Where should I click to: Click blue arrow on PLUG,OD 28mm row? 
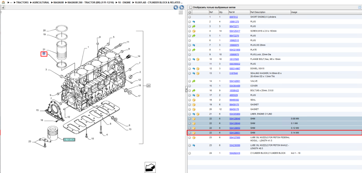[x=194, y=45]
